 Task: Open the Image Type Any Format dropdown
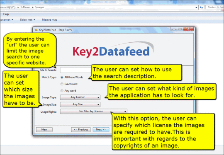(80, 97)
